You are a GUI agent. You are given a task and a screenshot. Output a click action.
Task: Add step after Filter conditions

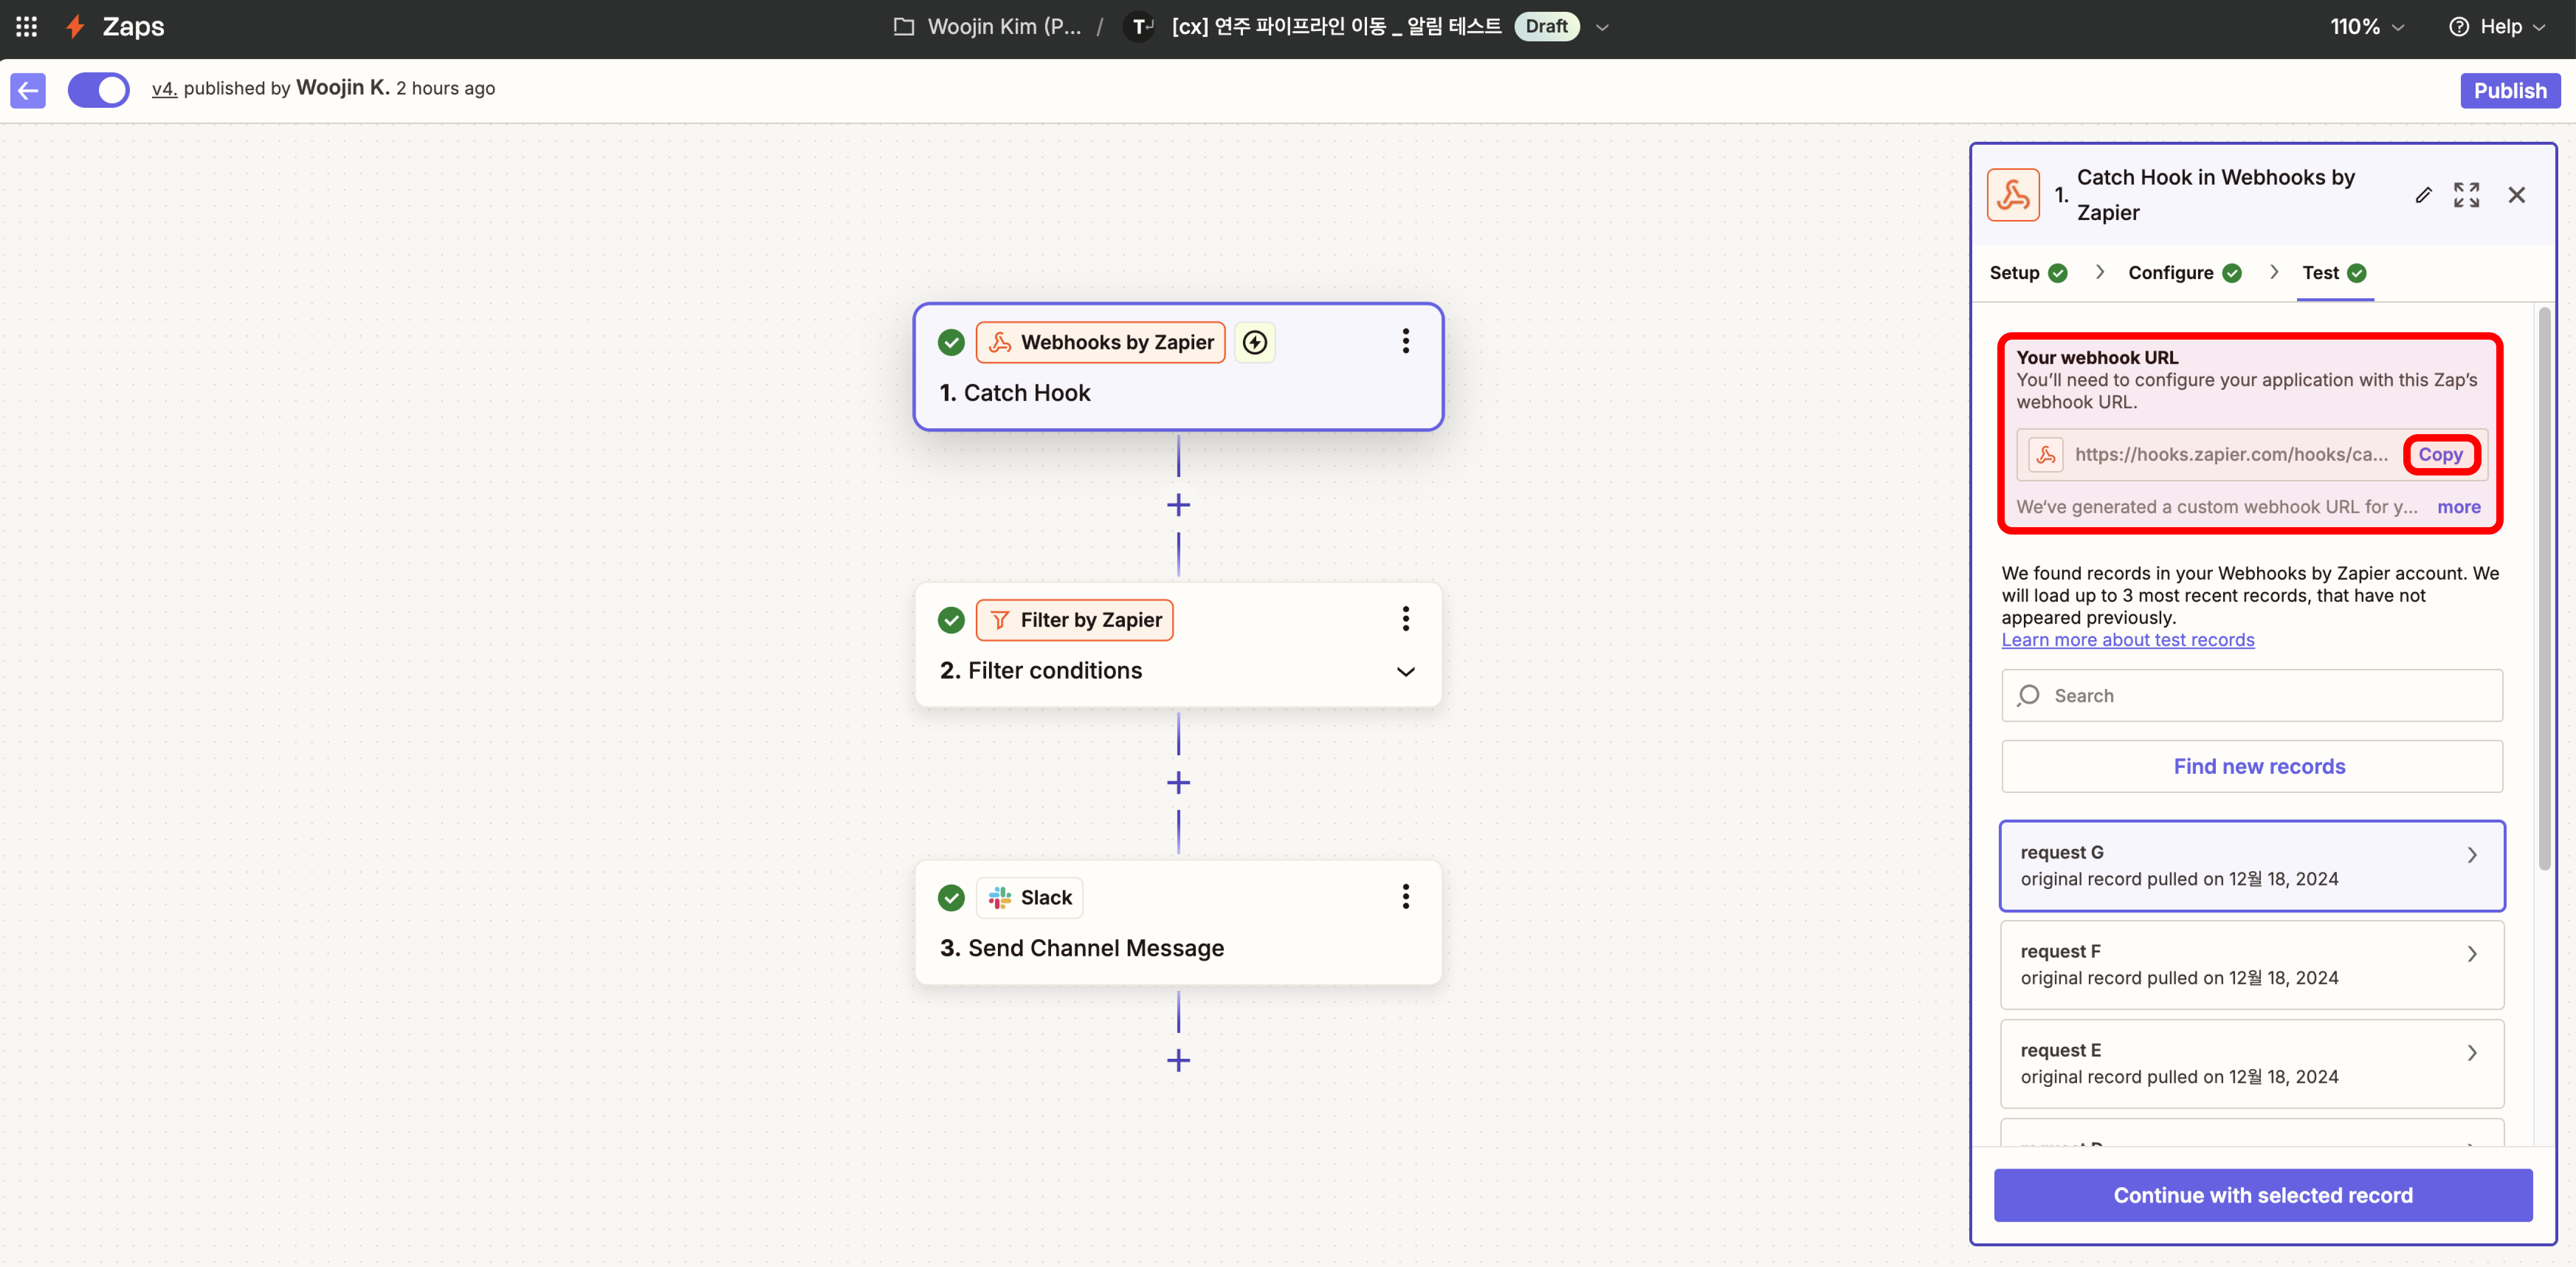click(x=1178, y=782)
